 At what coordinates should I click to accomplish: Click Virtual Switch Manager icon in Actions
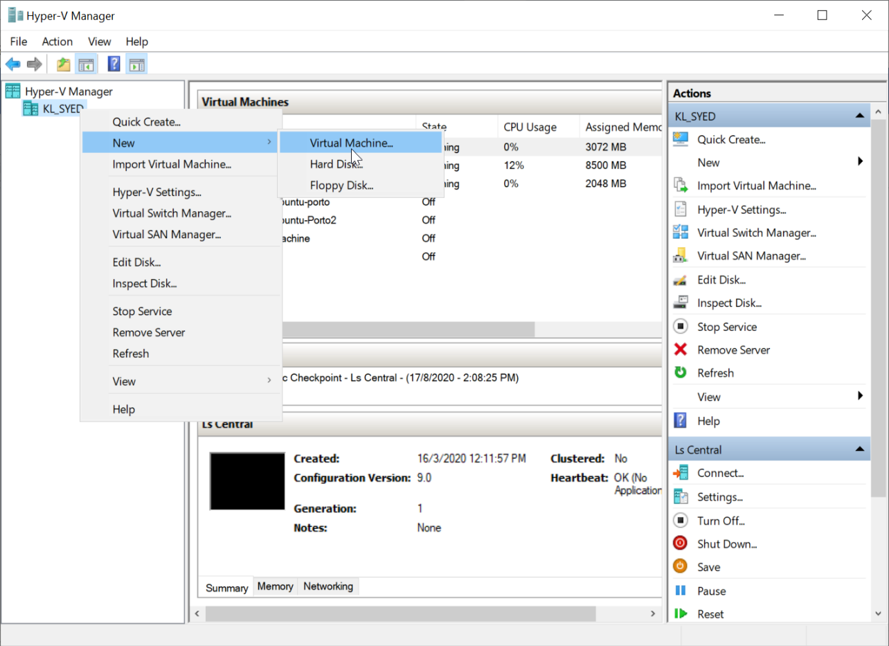click(x=681, y=233)
